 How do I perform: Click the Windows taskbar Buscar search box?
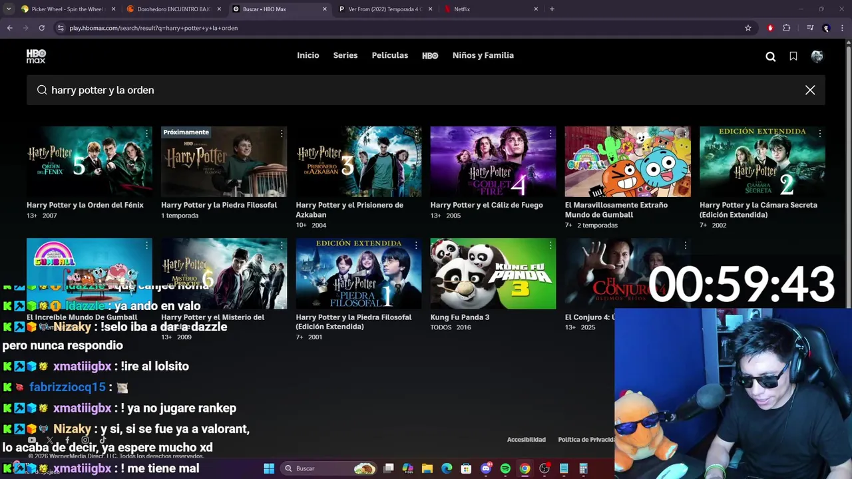point(329,468)
